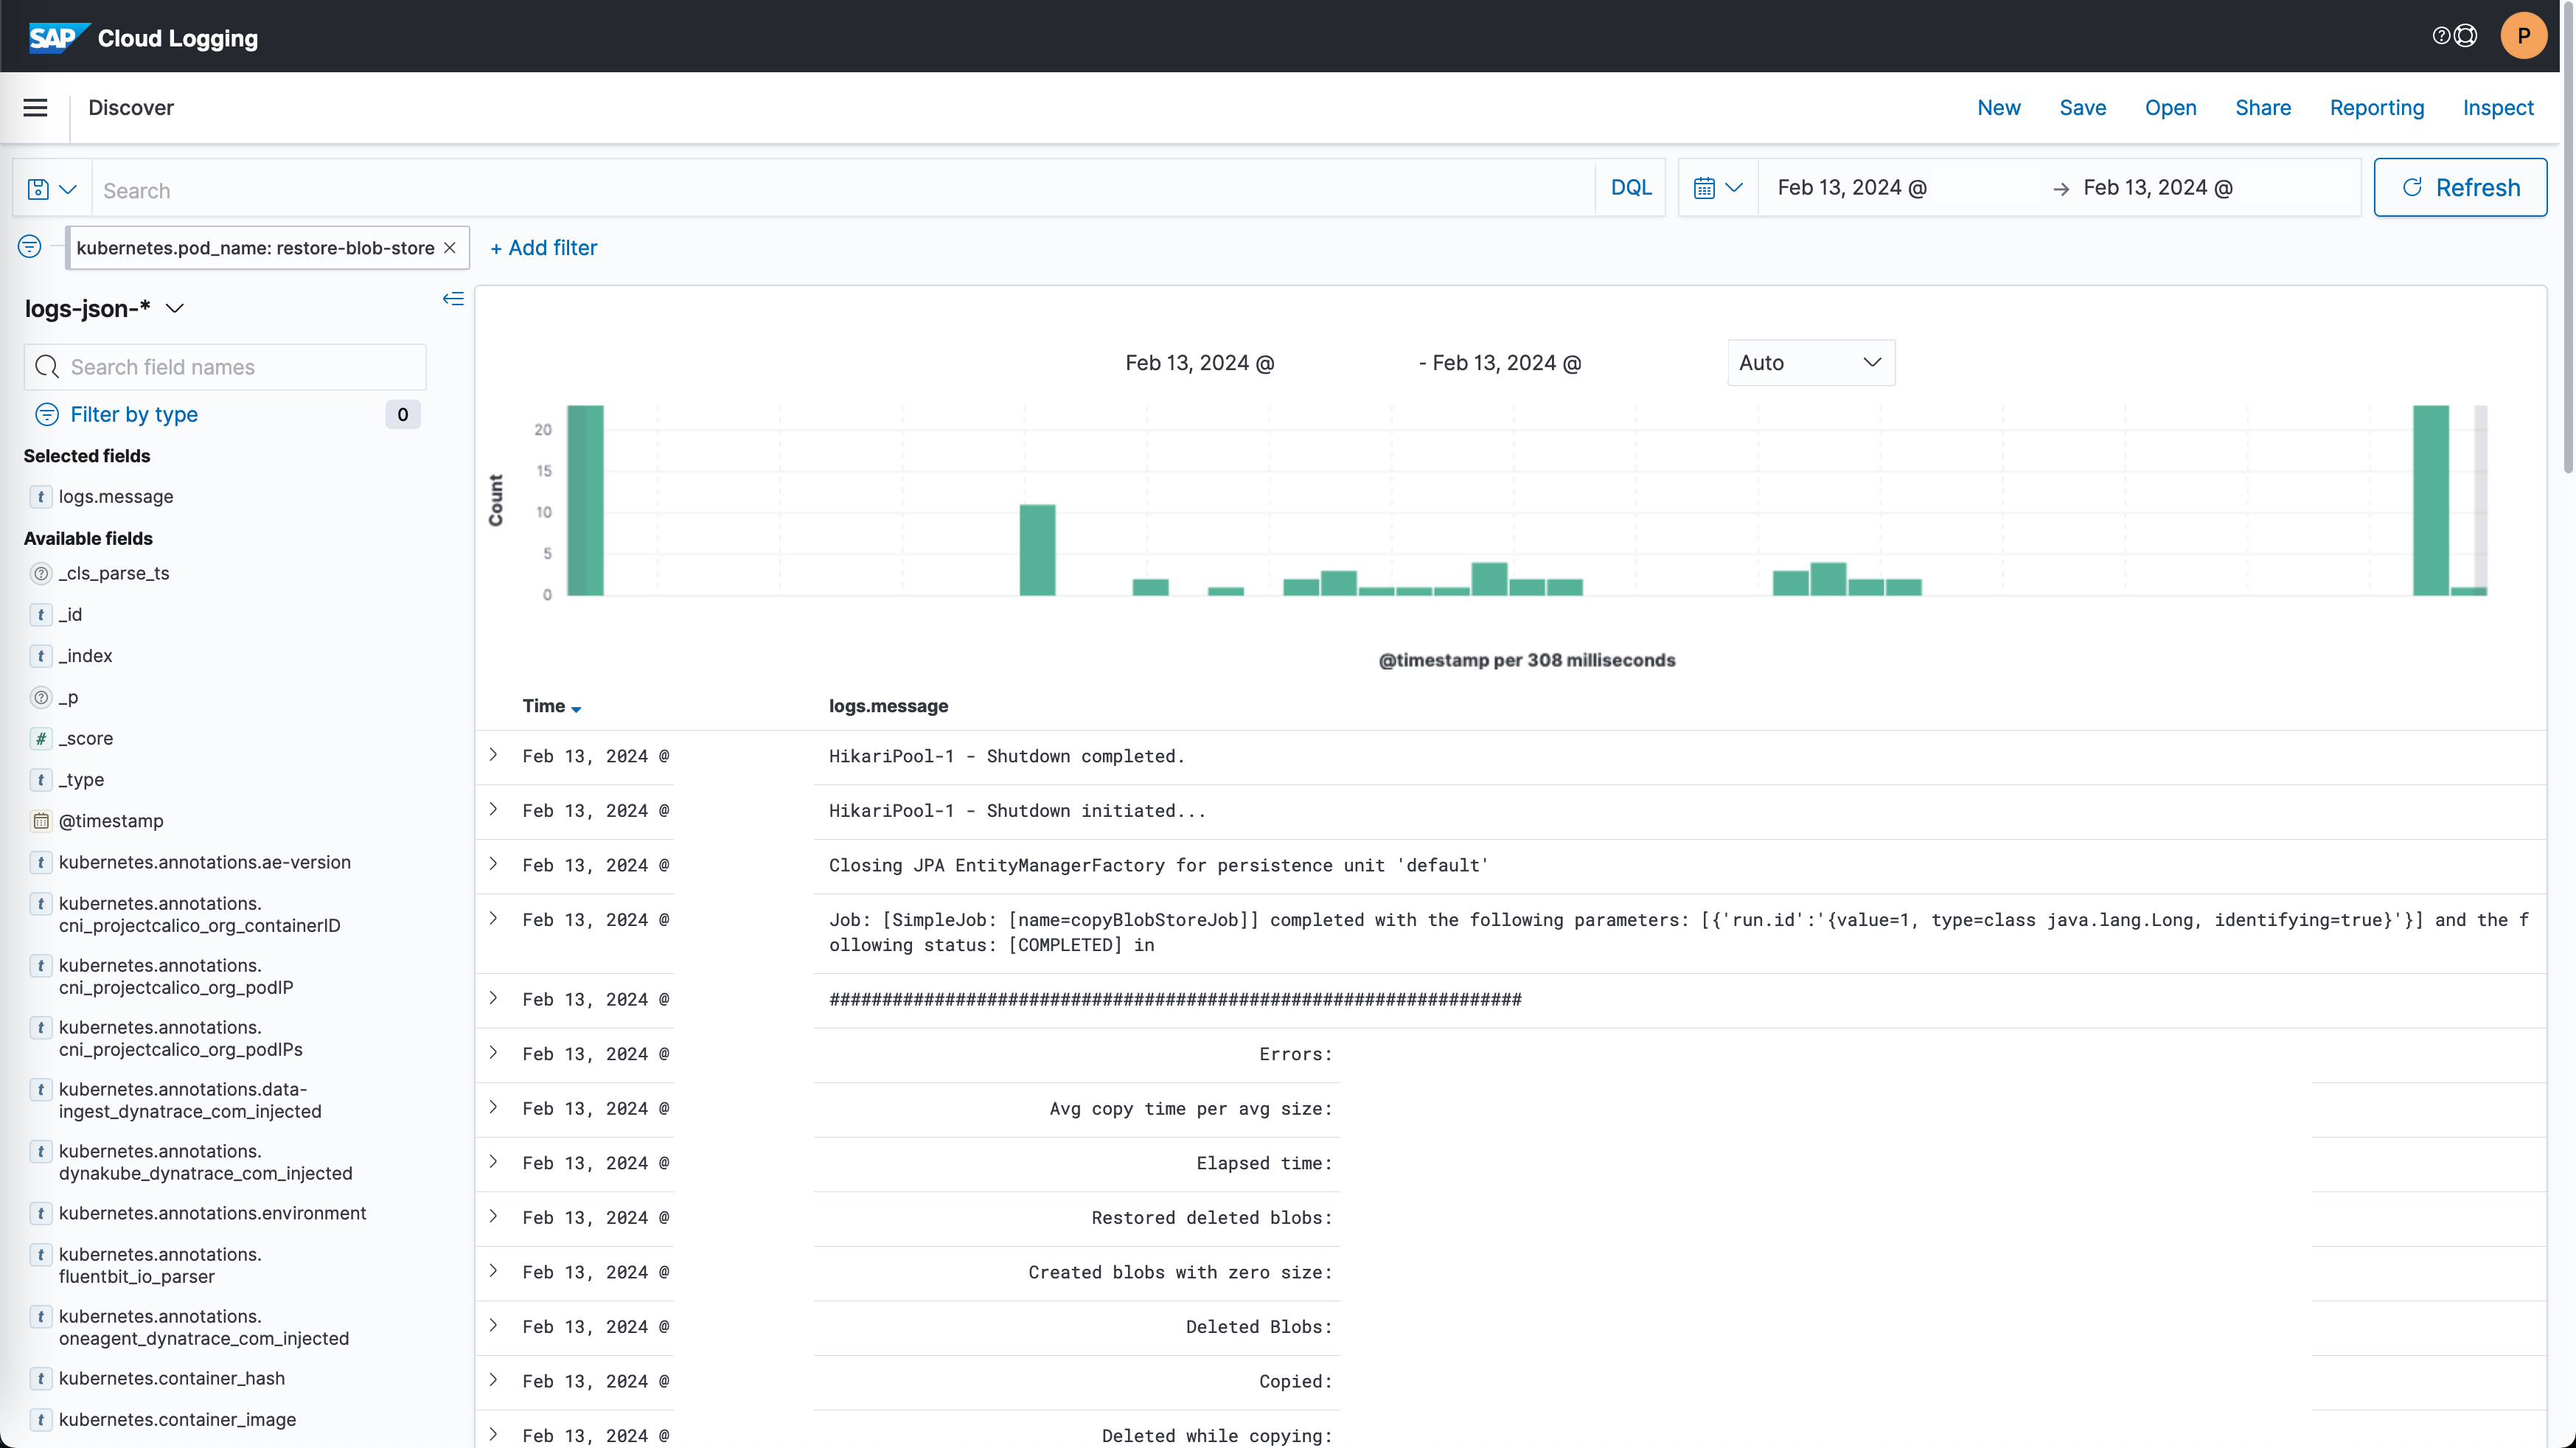Click New in the top menu
The width and height of the screenshot is (2576, 1448).
(x=1999, y=107)
